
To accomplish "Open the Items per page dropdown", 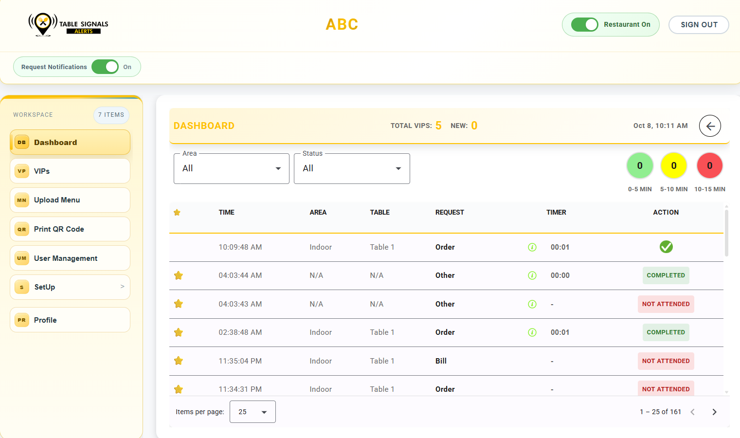I will [x=253, y=412].
